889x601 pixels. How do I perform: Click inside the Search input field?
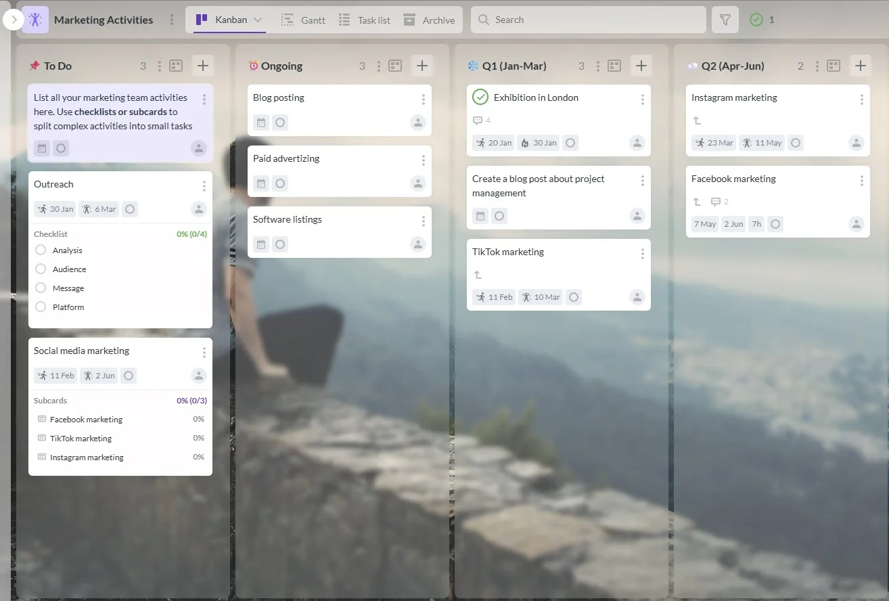587,20
